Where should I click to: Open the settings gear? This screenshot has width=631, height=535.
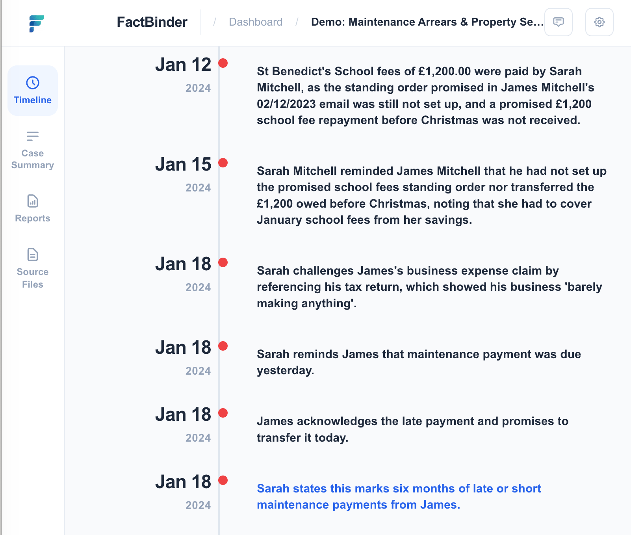coord(599,22)
